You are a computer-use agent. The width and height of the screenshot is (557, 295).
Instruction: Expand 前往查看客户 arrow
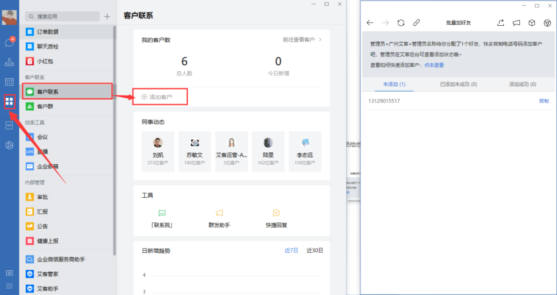coord(320,40)
